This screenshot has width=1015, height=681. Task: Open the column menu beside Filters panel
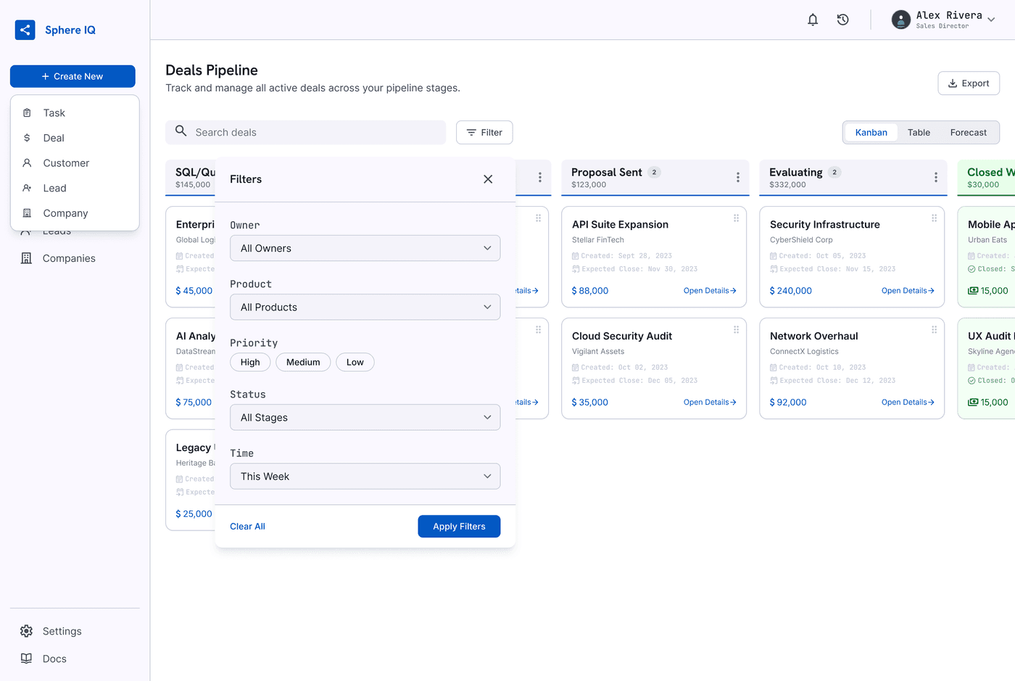(540, 178)
